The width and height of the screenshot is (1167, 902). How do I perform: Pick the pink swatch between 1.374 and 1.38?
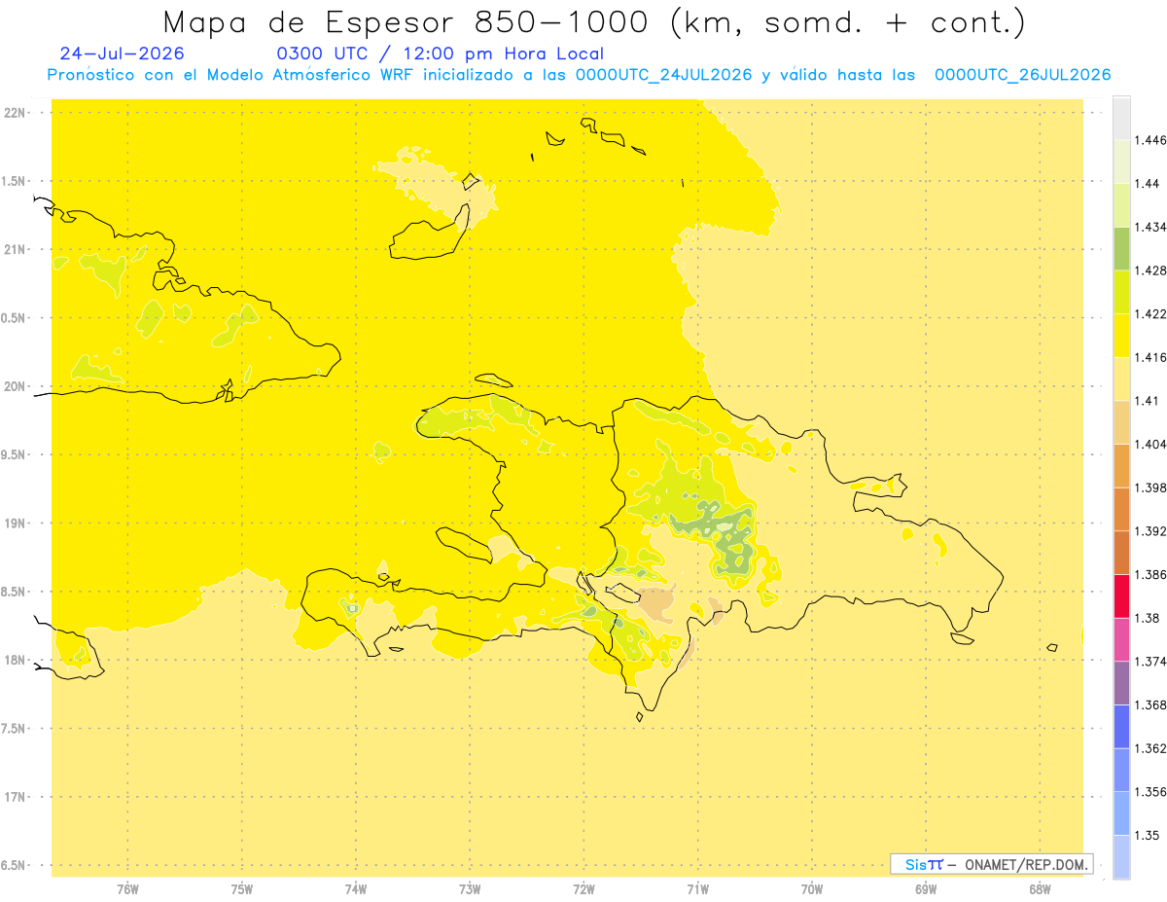(x=1121, y=639)
